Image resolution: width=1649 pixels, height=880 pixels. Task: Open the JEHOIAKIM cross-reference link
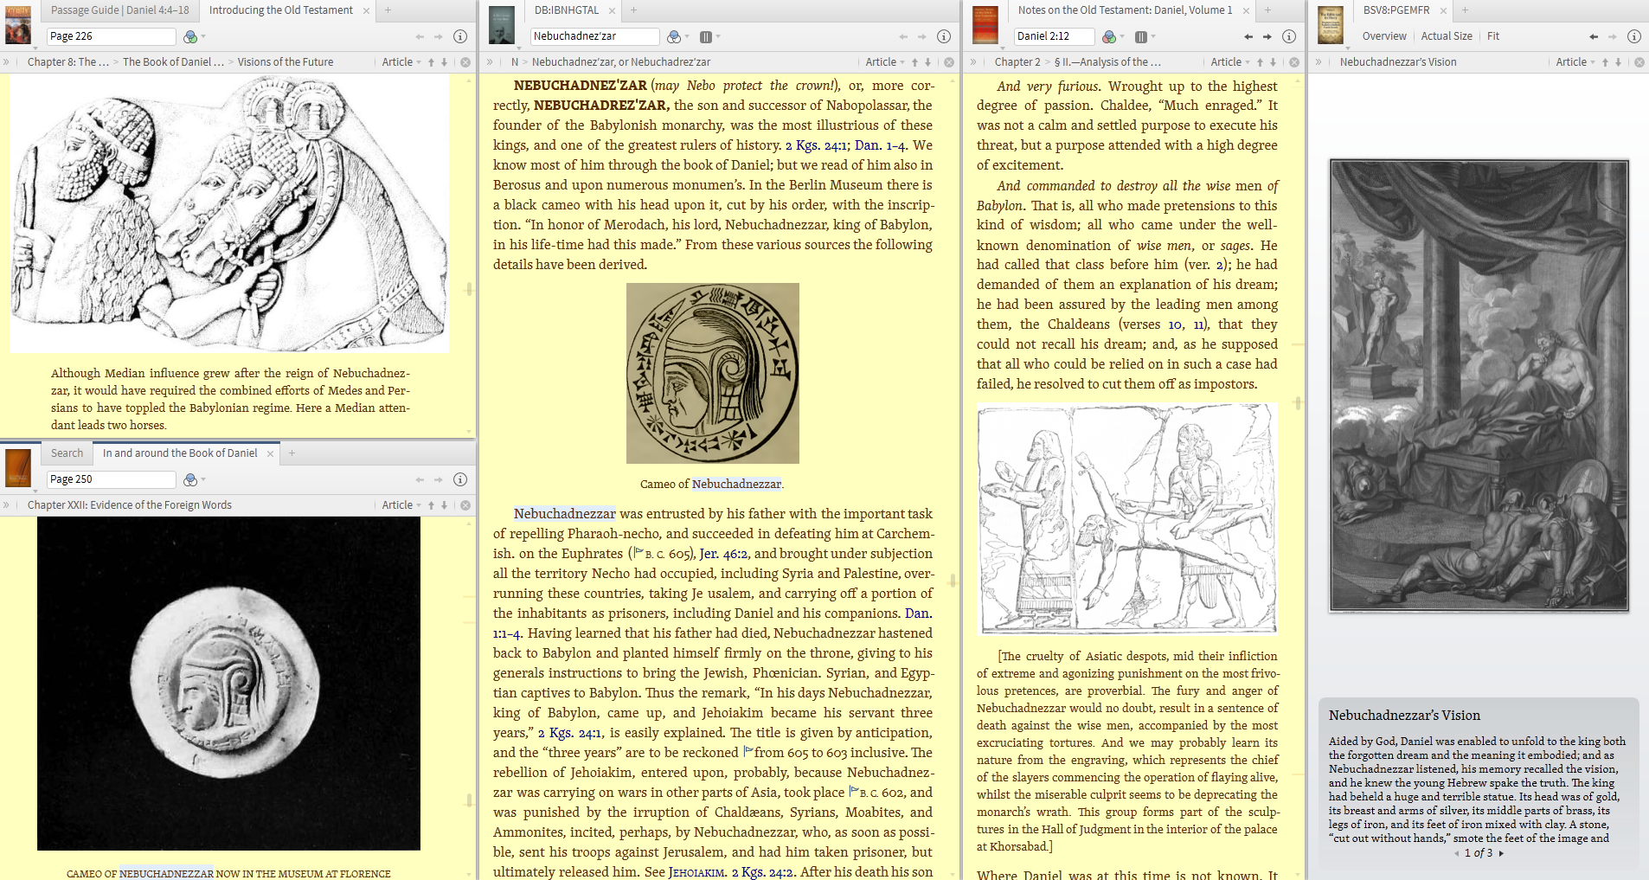[x=696, y=872]
